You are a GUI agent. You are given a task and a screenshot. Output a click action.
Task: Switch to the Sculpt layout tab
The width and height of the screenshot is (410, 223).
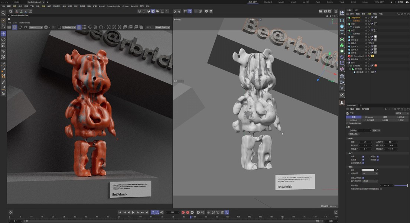(293, 2)
